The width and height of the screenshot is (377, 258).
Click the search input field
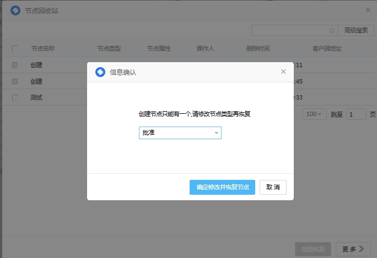pyautogui.click(x=289, y=30)
